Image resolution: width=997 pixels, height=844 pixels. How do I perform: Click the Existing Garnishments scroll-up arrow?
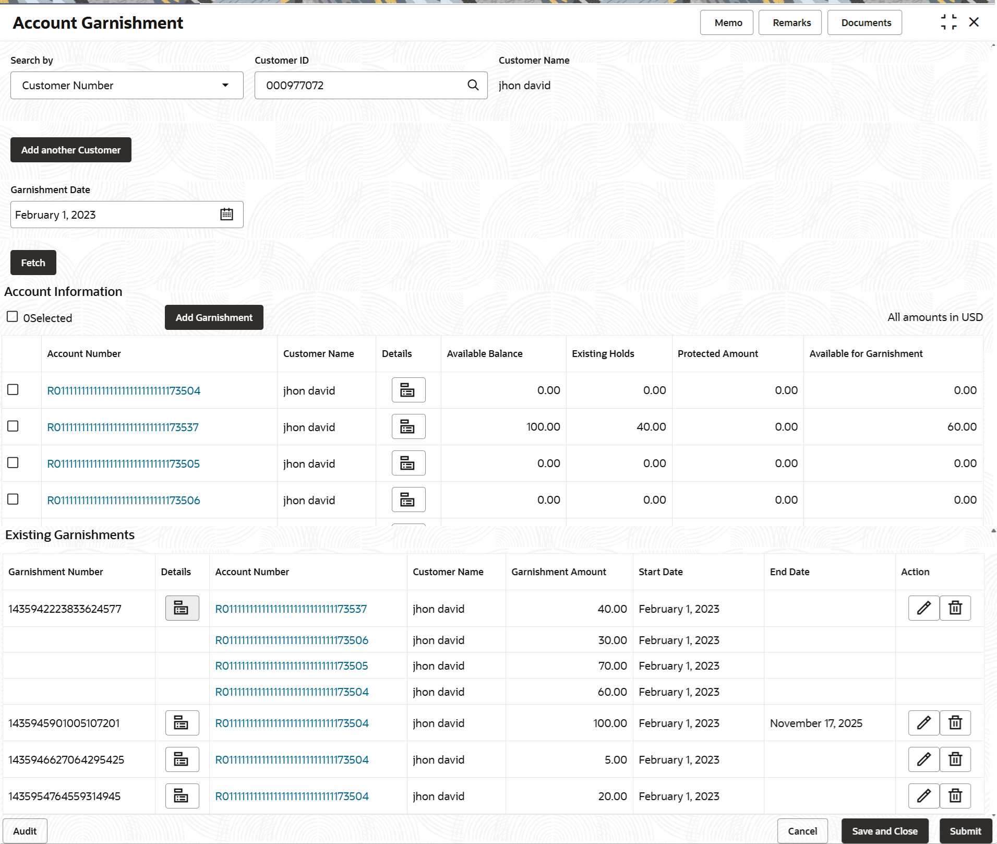point(993,531)
